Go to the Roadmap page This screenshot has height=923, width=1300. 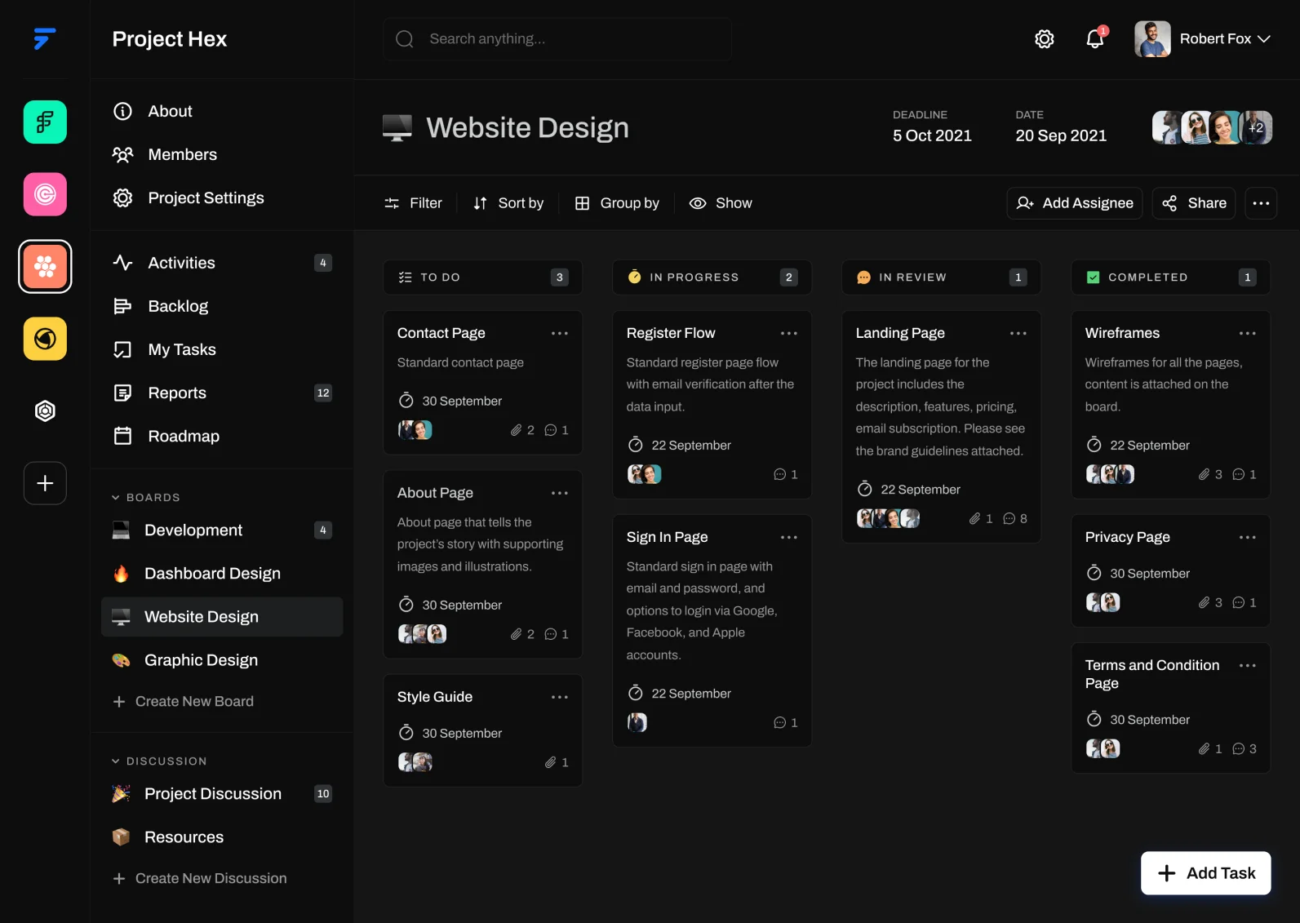point(184,436)
